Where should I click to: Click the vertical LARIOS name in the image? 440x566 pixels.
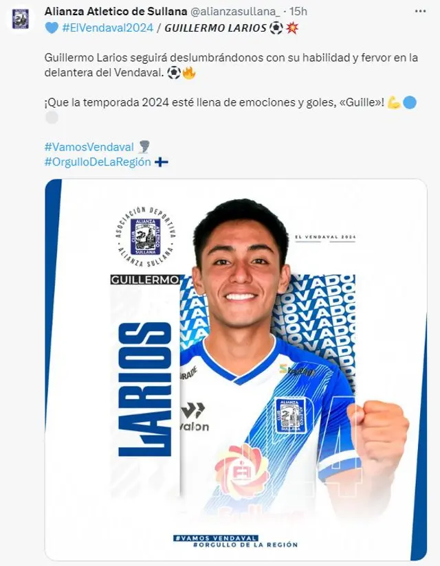(145, 389)
